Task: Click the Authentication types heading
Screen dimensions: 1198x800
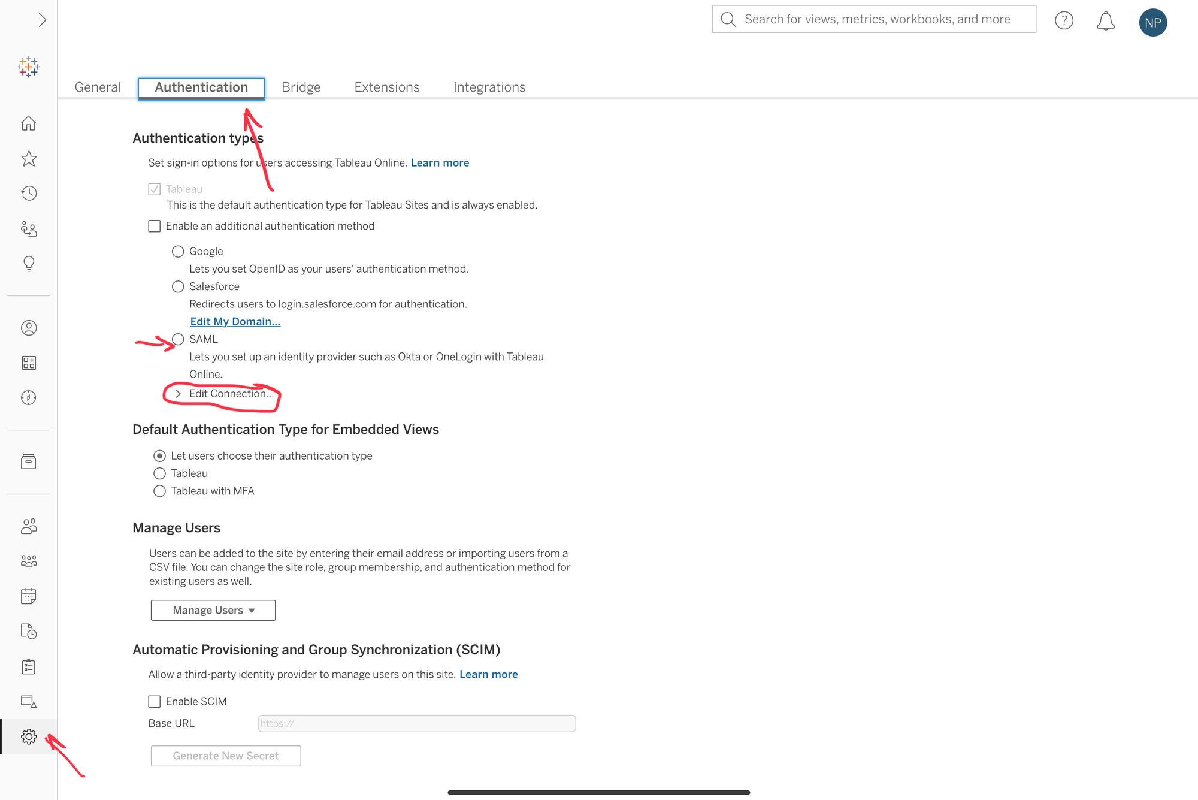Action: 198,138
